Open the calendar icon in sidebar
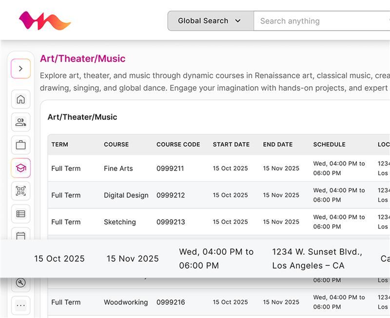This screenshot has height=318, width=390. point(20,235)
